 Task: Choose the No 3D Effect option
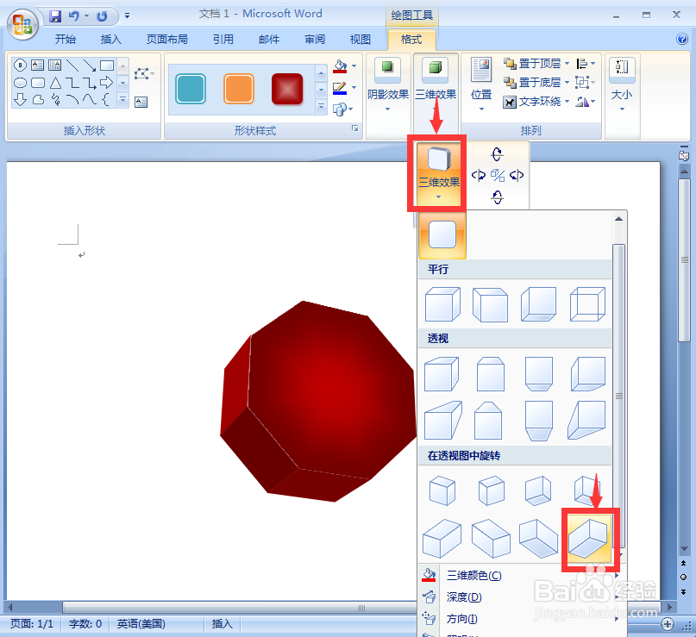(442, 234)
